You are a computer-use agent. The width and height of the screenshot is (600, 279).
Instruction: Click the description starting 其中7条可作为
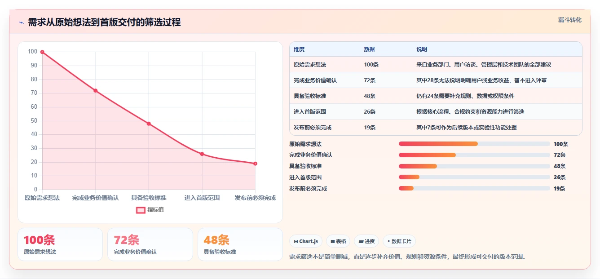pyautogui.click(x=466, y=128)
